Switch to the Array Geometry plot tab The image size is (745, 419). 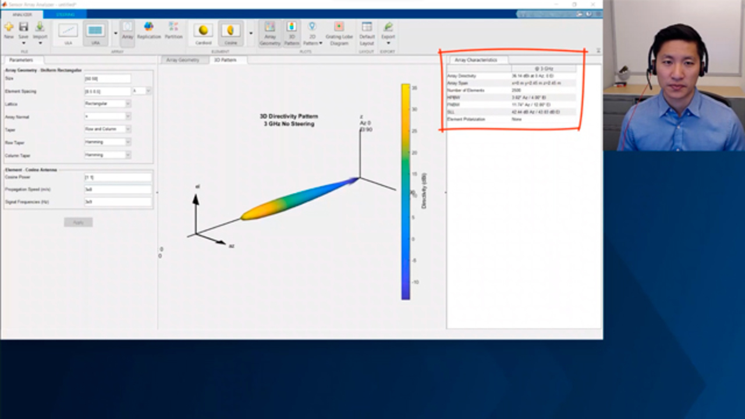pos(183,60)
